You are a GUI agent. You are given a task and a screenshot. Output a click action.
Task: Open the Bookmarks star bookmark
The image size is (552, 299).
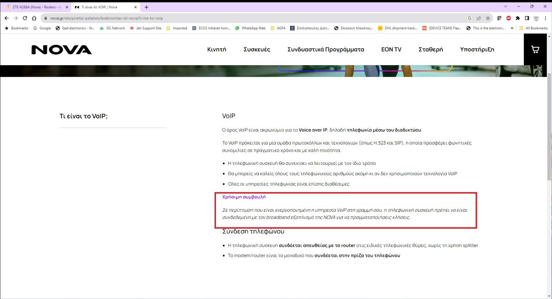17,28
